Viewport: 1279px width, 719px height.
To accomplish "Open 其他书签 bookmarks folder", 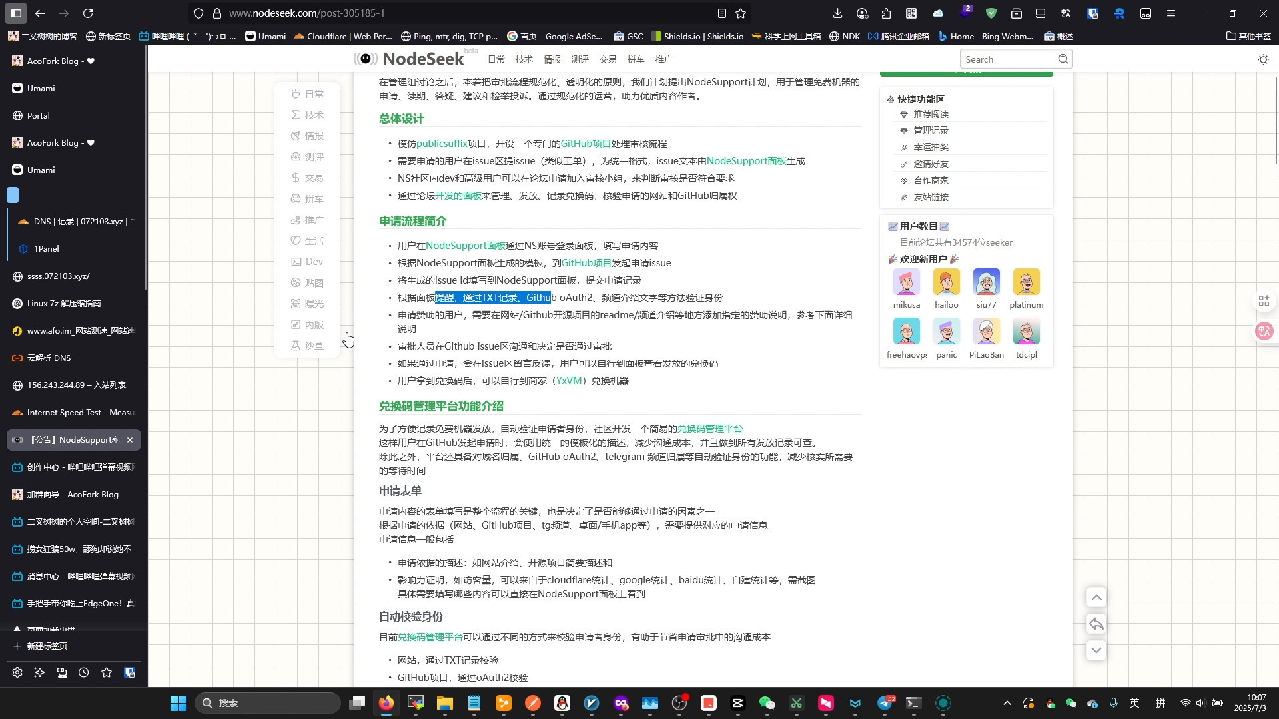I will 1248,36.
